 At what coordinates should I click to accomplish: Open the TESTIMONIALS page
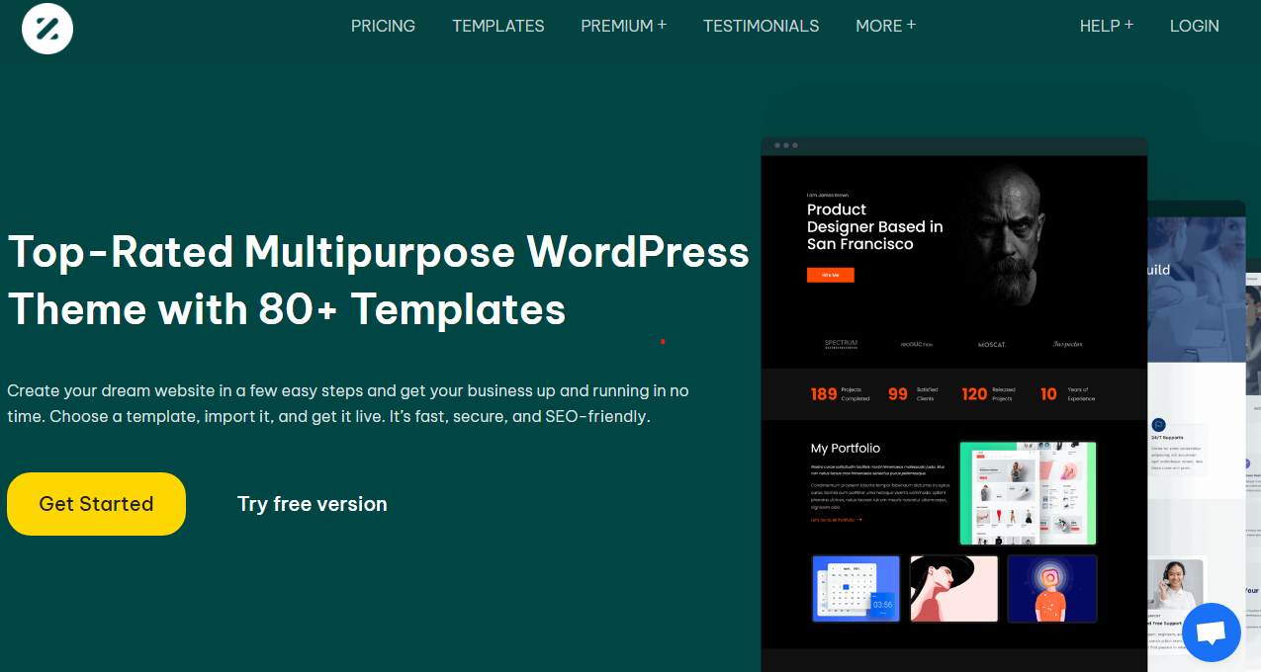(761, 26)
